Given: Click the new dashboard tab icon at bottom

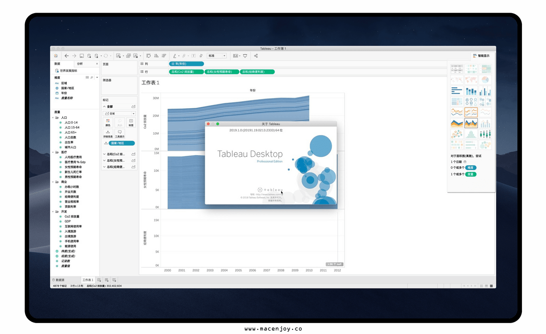Looking at the screenshot, I should point(106,280).
